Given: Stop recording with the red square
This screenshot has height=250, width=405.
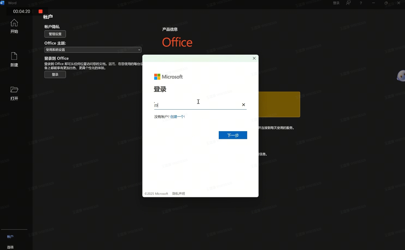Looking at the screenshot, I should (x=40, y=11).
